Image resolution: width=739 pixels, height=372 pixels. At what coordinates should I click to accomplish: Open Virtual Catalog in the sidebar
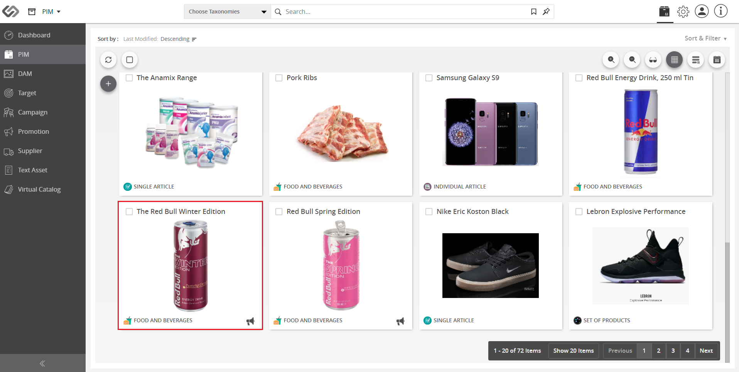pos(43,189)
